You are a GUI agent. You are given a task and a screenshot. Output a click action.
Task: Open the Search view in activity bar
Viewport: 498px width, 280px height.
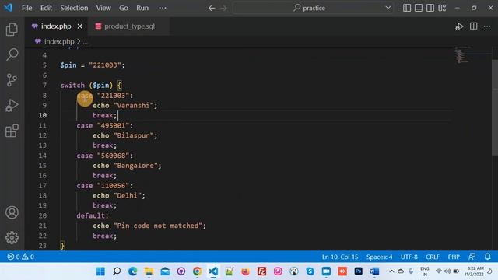[x=12, y=54]
